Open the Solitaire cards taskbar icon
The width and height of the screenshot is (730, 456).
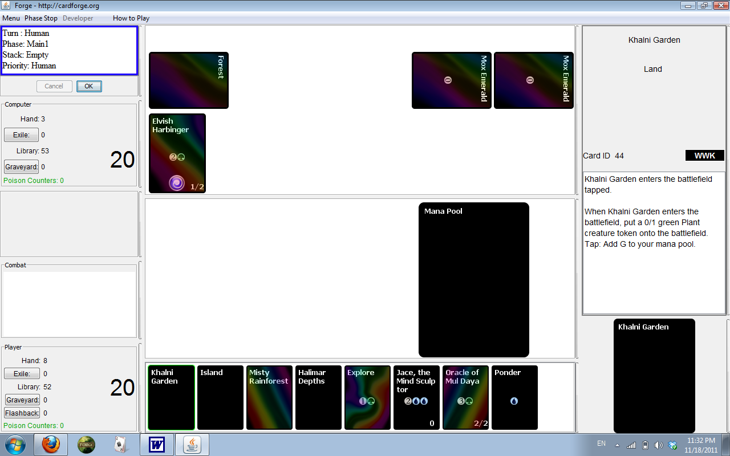point(120,445)
